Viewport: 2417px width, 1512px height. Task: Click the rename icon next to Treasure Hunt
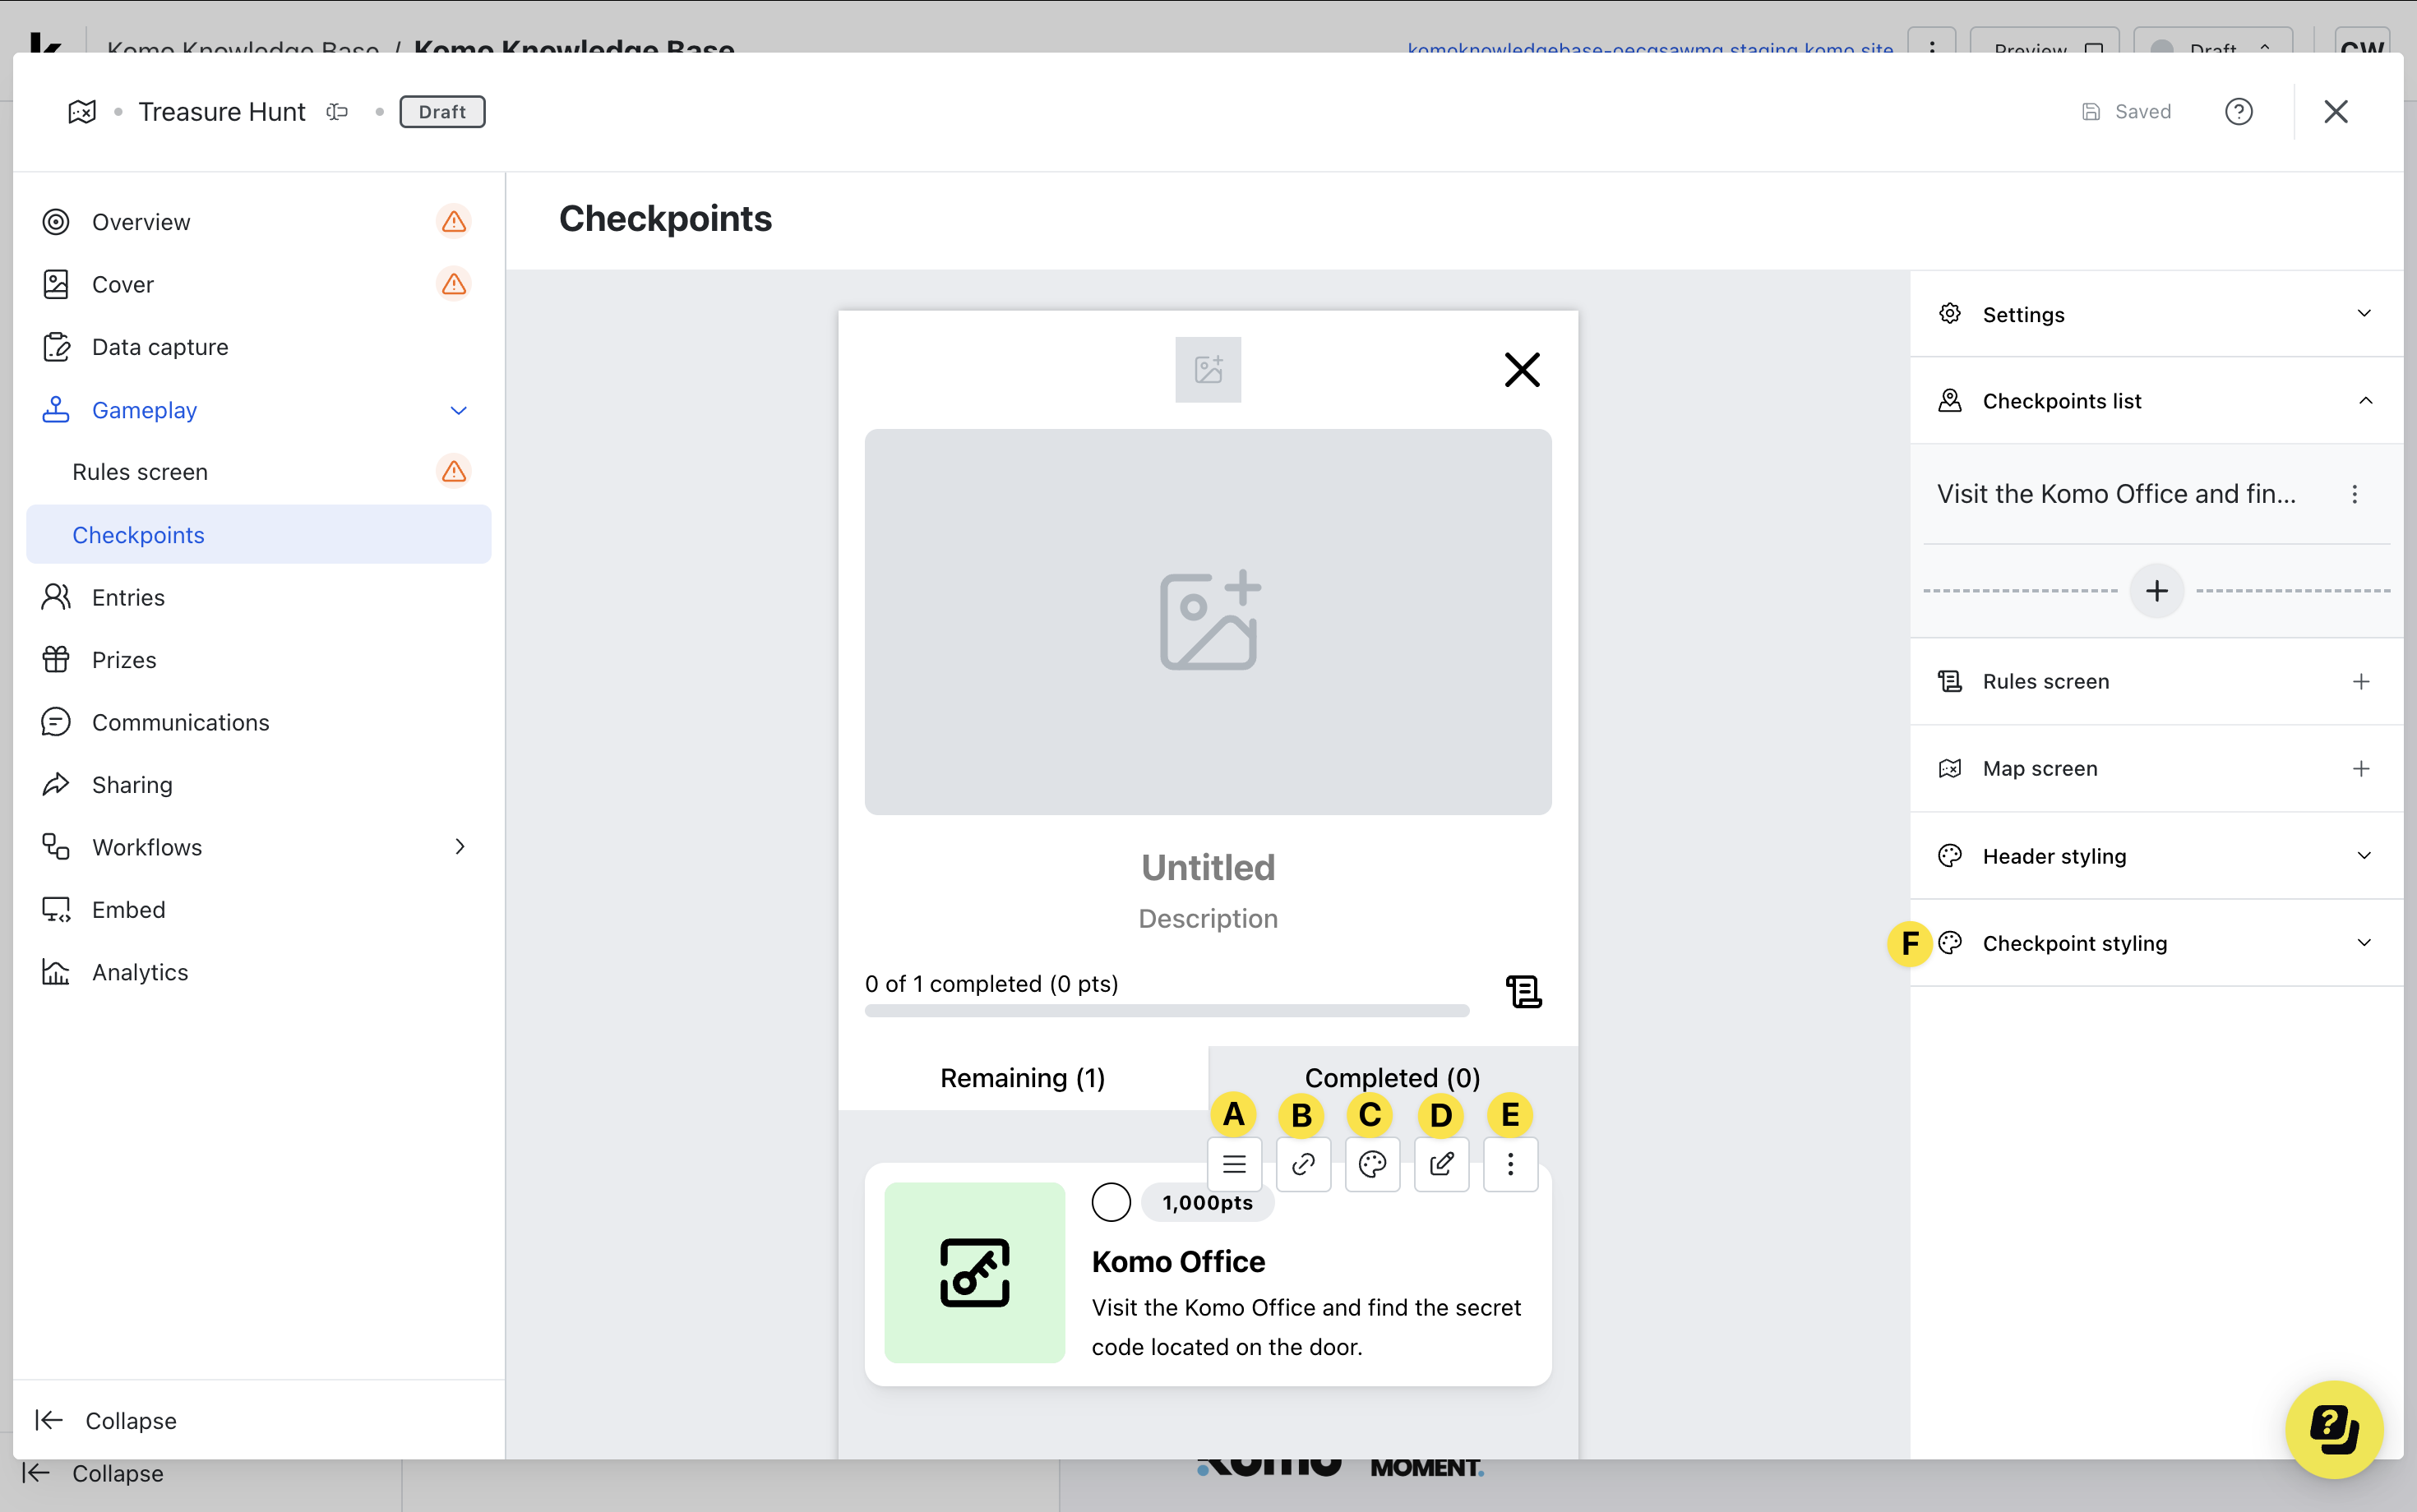[337, 111]
